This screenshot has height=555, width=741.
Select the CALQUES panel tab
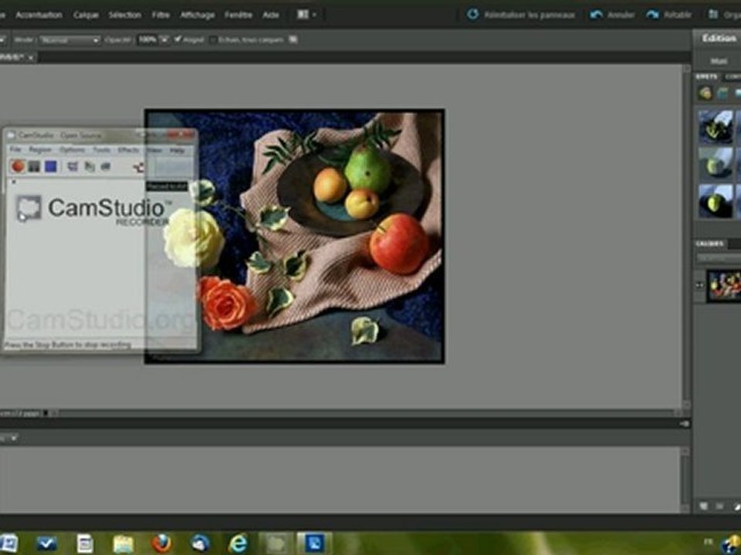[x=709, y=244]
